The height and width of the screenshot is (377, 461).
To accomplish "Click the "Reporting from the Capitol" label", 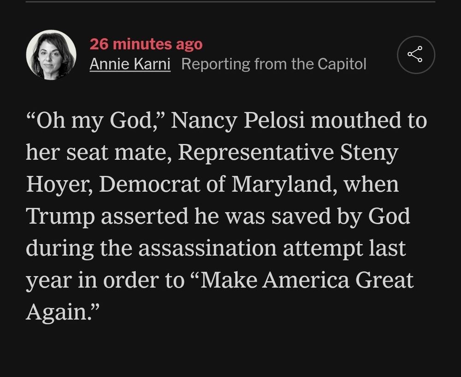I will click(274, 64).
